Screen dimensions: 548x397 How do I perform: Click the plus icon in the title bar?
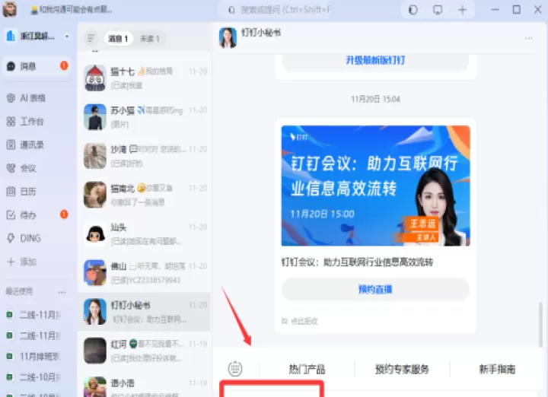pos(462,10)
